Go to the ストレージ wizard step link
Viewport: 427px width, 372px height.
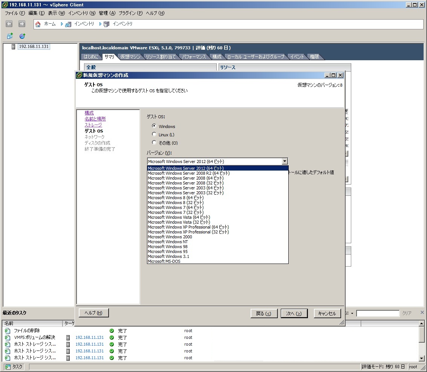(93, 125)
